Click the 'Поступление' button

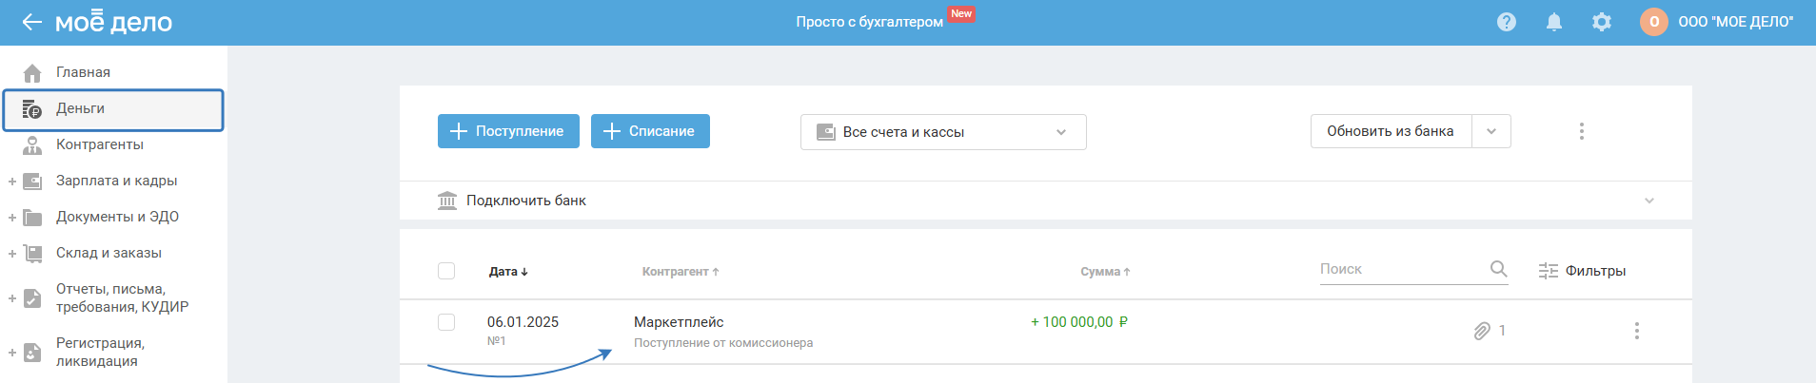507,131
